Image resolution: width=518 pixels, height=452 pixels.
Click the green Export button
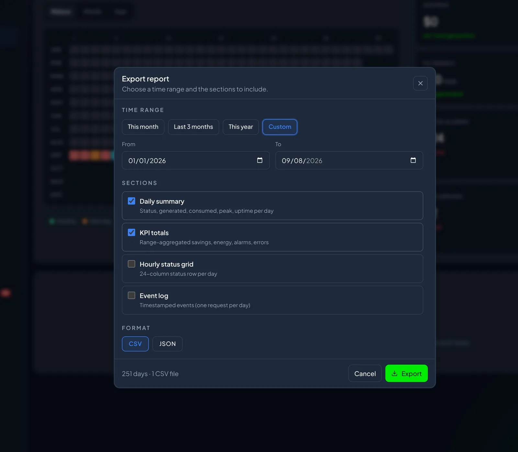point(406,373)
